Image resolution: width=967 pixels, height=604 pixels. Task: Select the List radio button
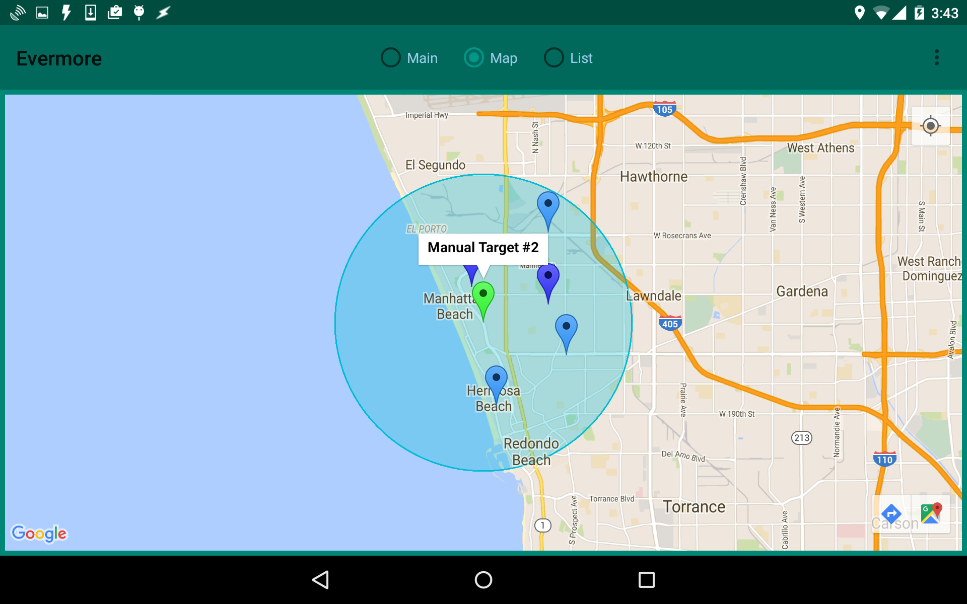(x=554, y=58)
